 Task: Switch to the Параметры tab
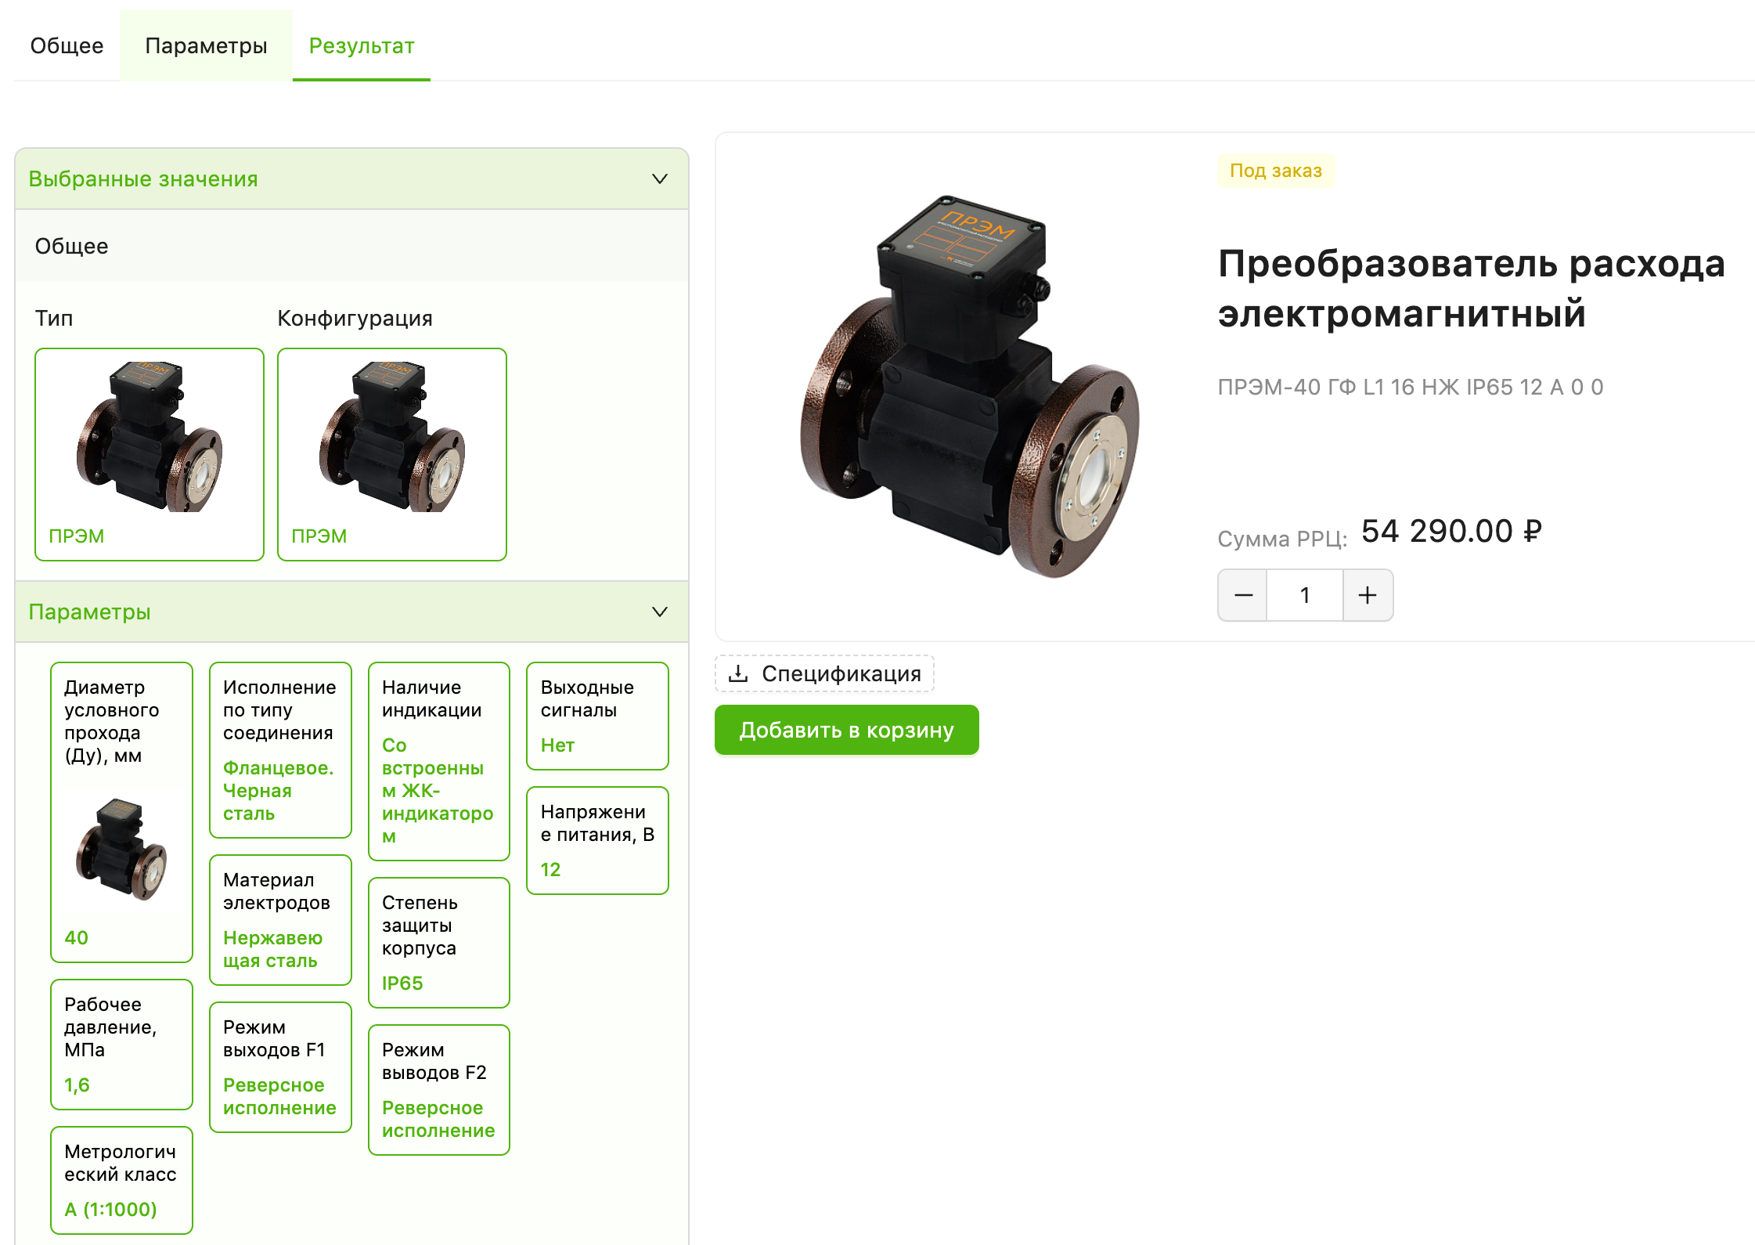(206, 45)
